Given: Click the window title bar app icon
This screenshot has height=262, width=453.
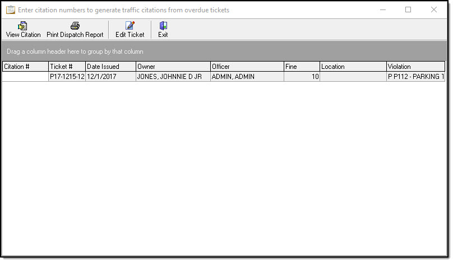Looking at the screenshot, I should pyautogui.click(x=10, y=10).
